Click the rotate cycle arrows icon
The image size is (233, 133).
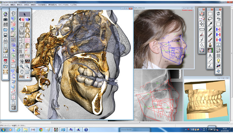(x=218, y=14)
